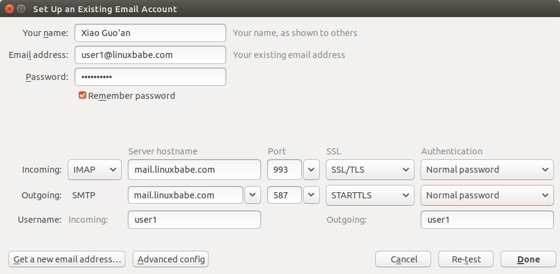Open the outgoing authentication dropdown

487,195
